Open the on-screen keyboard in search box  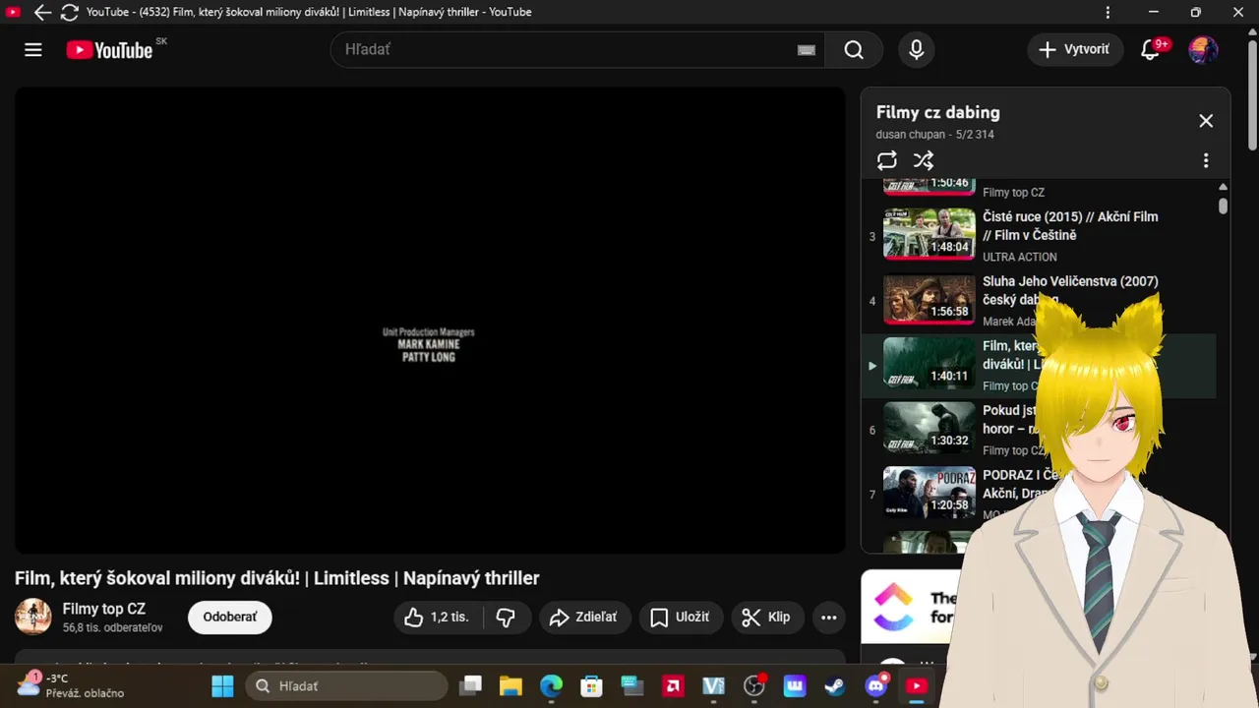tap(807, 50)
